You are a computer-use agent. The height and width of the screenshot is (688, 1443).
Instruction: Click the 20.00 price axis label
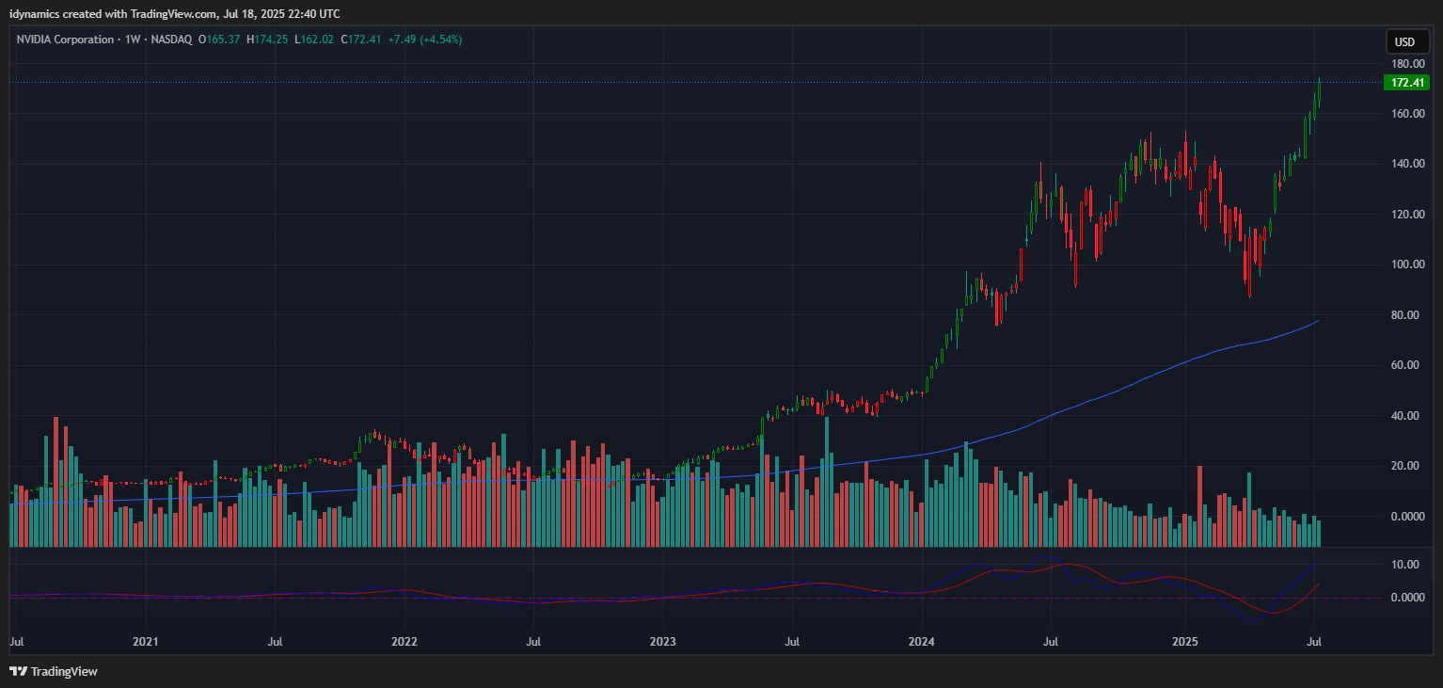point(1407,466)
